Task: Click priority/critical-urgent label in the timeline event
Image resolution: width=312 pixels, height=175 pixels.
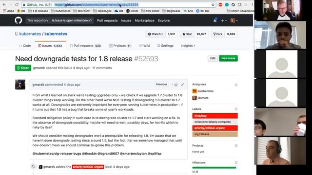Action: click(x=88, y=167)
